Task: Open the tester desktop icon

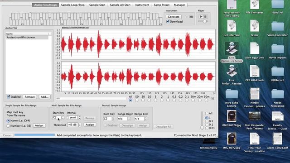Action: (x=255, y=28)
